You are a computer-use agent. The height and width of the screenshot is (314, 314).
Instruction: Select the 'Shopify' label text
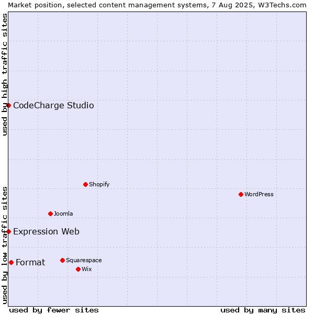pos(99,184)
